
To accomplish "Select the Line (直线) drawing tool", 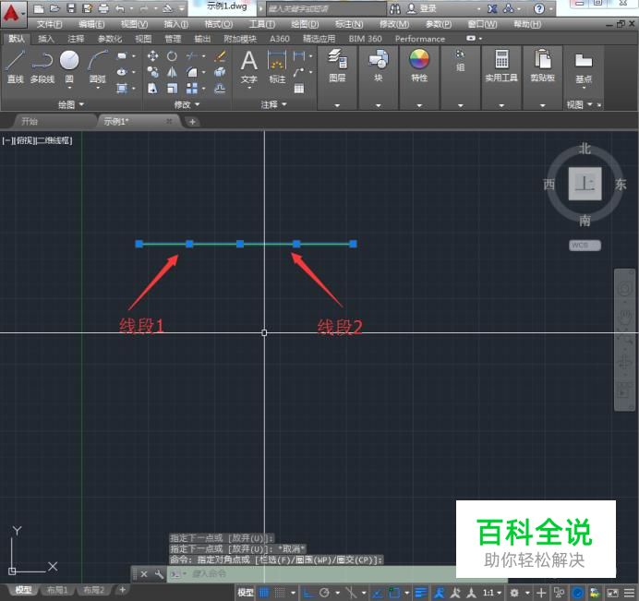I will click(15, 66).
